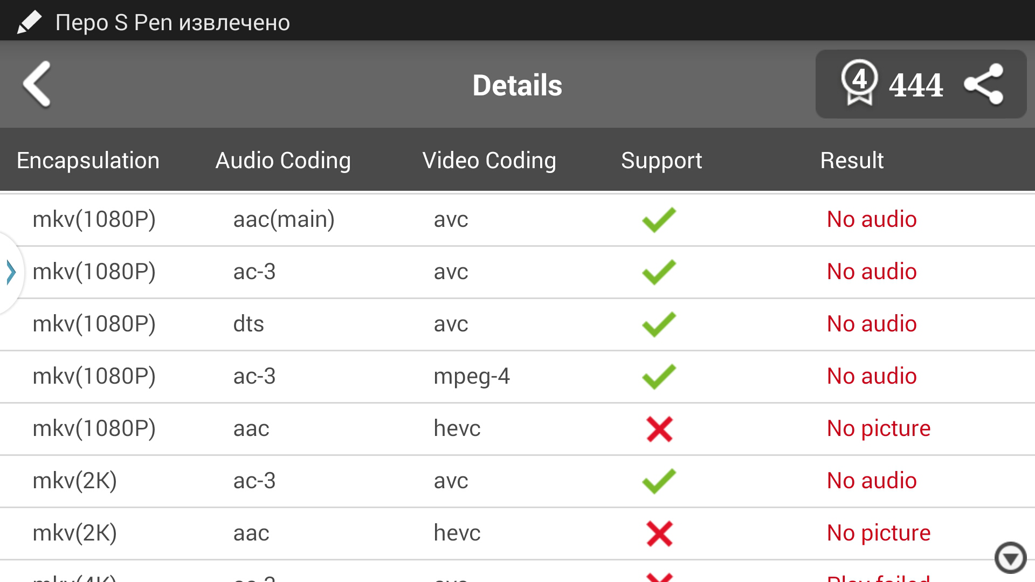Tap red cross in mkv(2K) hevc row
This screenshot has width=1035, height=582.
pos(659,533)
